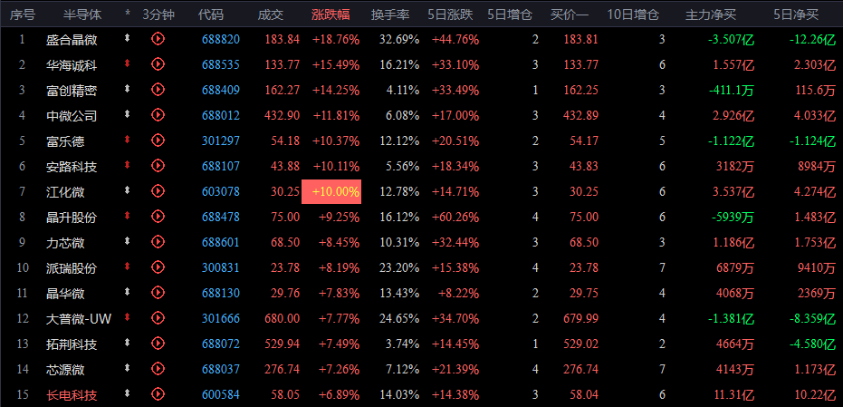The image size is (843, 407).
Task: Click the red marker icon beside 派瑞股份
Action: [x=128, y=266]
